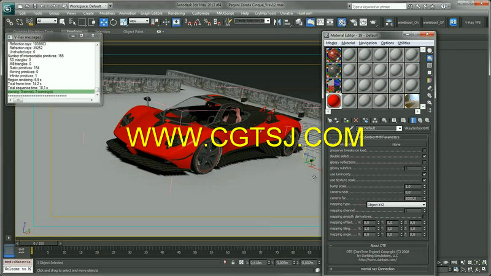Open the mapping type Object XYZ dropdown
Viewport: 491px width, 276px height.
pyautogui.click(x=396, y=205)
